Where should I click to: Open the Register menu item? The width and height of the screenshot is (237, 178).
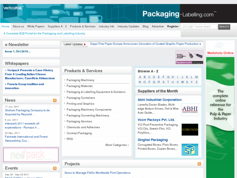tap(173, 26)
